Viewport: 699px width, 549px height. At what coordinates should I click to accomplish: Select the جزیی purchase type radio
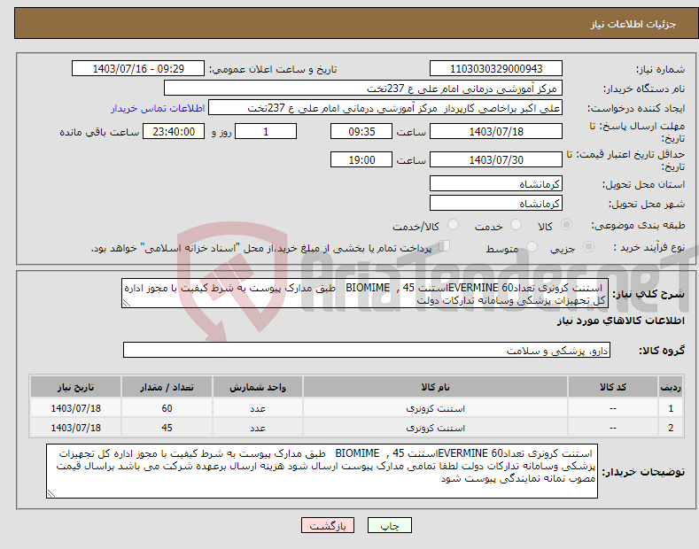(588, 247)
